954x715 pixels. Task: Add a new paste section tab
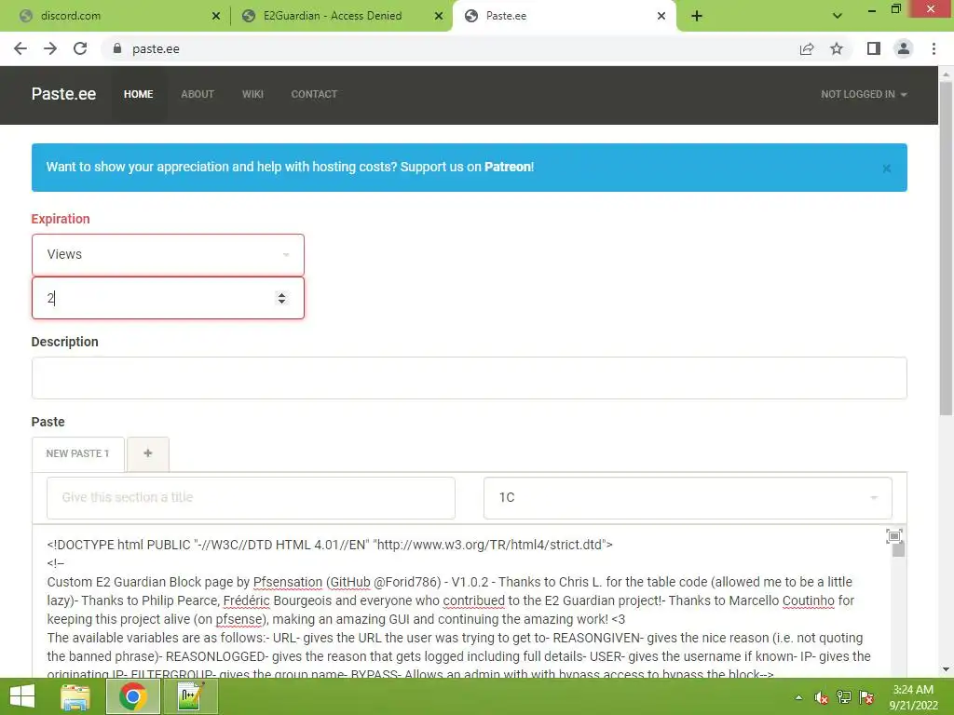[148, 454]
